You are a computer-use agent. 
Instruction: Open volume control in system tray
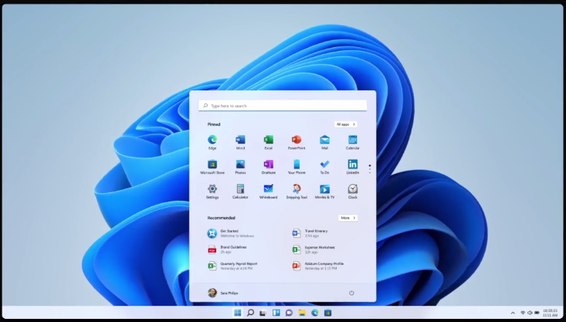(x=530, y=313)
